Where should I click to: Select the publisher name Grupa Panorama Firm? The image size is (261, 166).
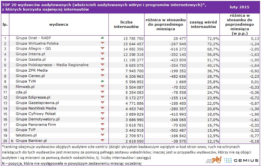36,125
